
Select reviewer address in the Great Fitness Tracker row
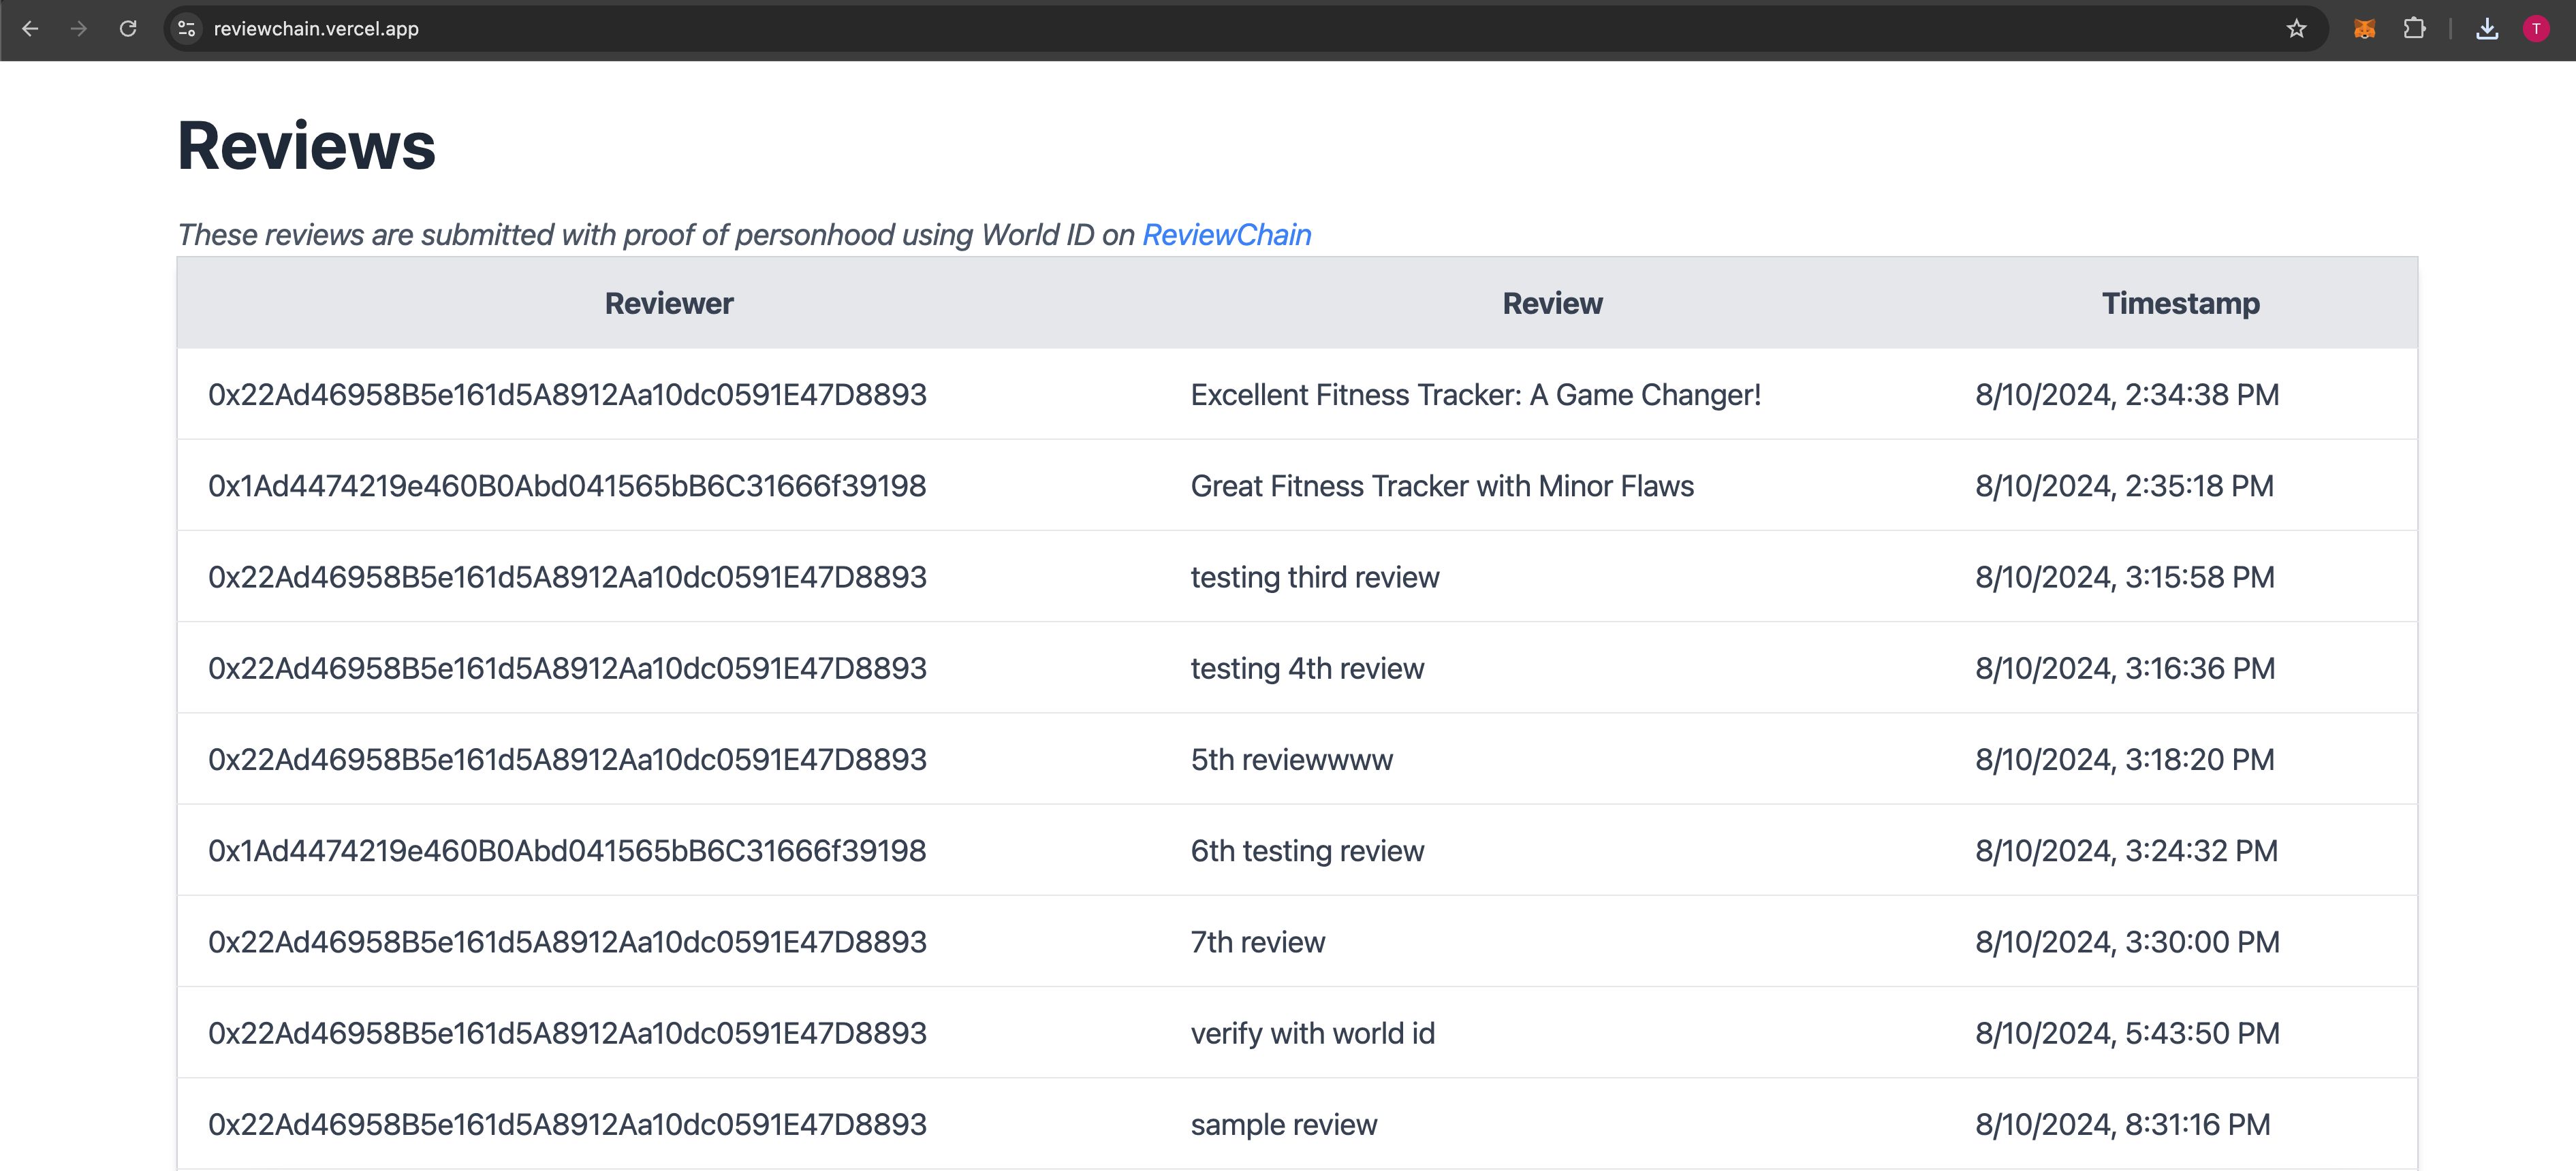[x=567, y=485]
